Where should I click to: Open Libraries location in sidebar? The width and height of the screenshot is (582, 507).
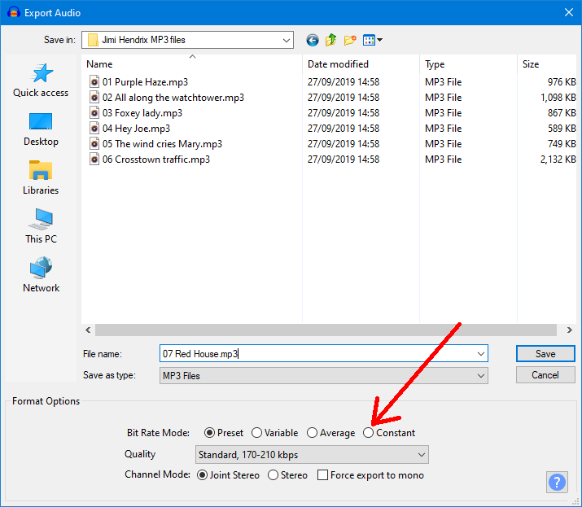tap(41, 178)
